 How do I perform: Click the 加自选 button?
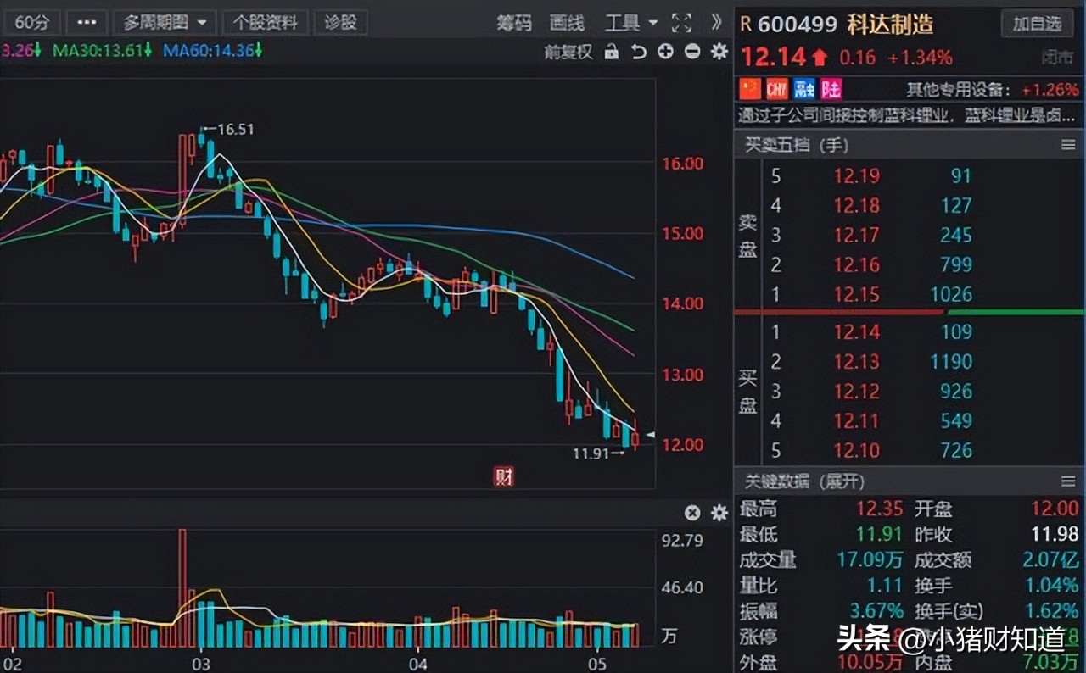coord(1037,24)
